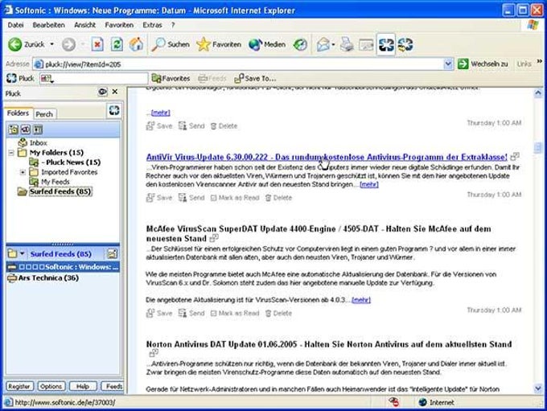Click the Pluck sync icon beside tabs
Image resolution: width=547 pixels, height=411 pixels.
click(x=114, y=111)
